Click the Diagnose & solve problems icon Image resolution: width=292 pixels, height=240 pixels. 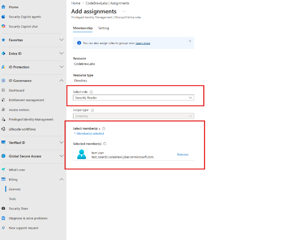[3, 218]
